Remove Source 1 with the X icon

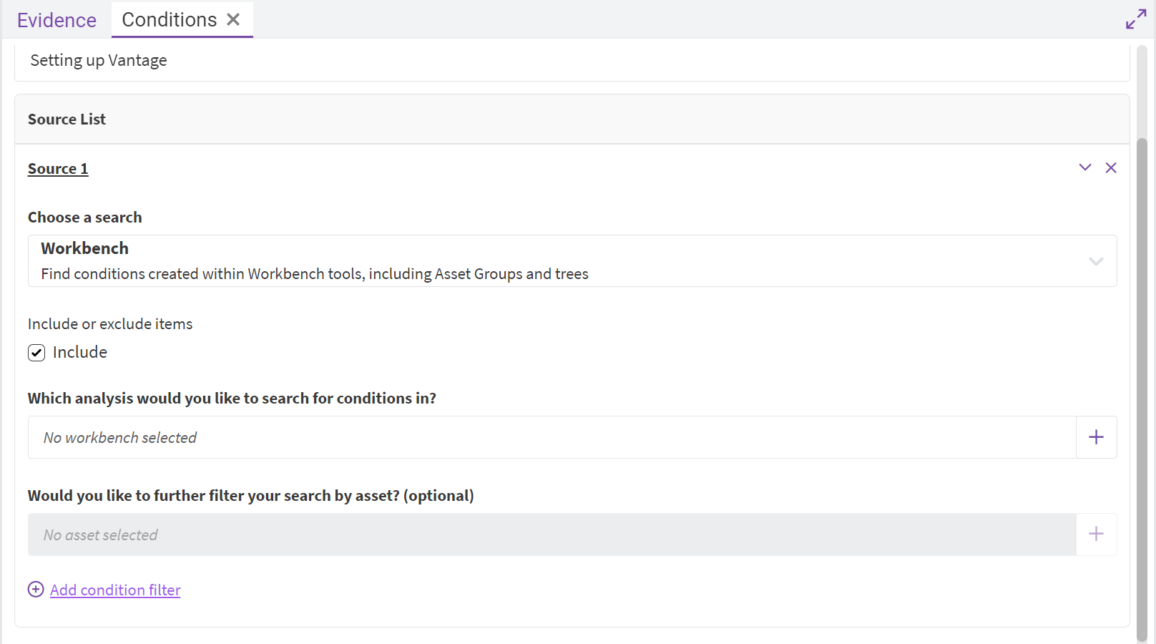[1111, 167]
